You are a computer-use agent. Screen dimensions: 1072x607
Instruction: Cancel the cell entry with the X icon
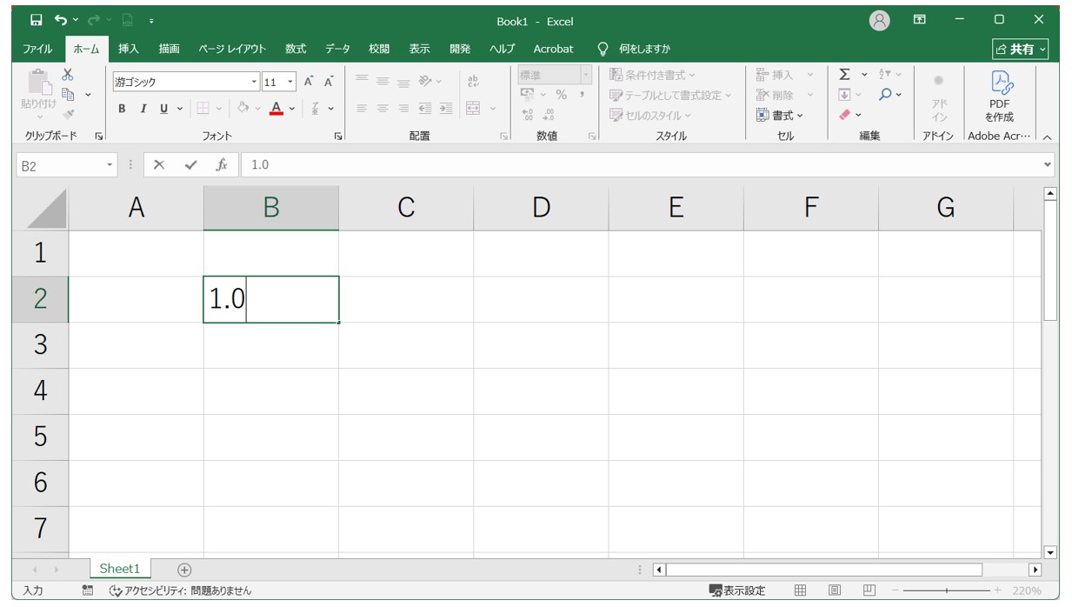[159, 164]
